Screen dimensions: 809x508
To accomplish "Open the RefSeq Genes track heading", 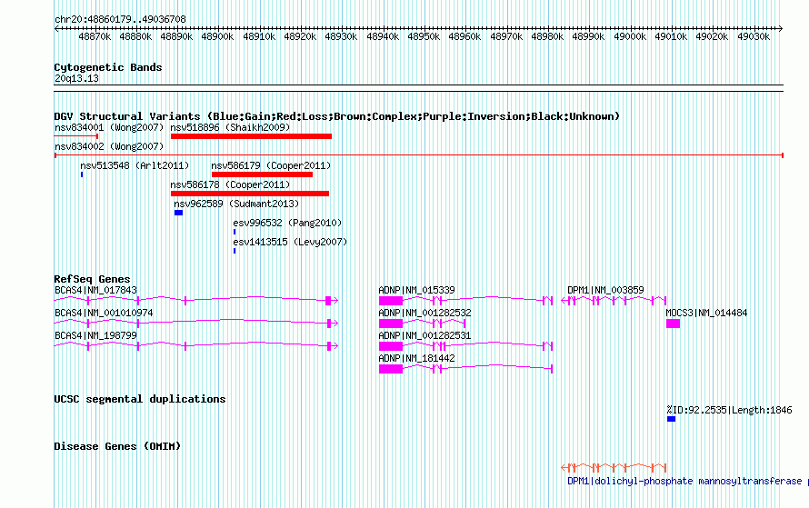I will pyautogui.click(x=92, y=279).
